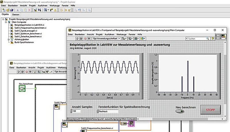Click the Cut scissors icon in Projekt-Explorer
Image resolution: width=230 pixels, height=132 pixels.
(18, 10)
